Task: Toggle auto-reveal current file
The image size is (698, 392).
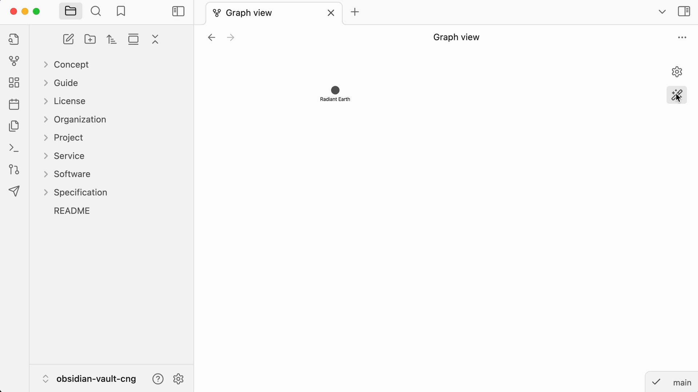Action: pos(133,39)
